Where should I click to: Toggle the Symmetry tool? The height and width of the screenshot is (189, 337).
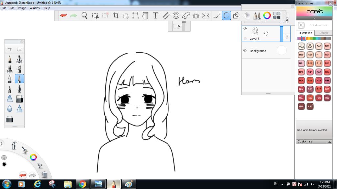(x=206, y=15)
